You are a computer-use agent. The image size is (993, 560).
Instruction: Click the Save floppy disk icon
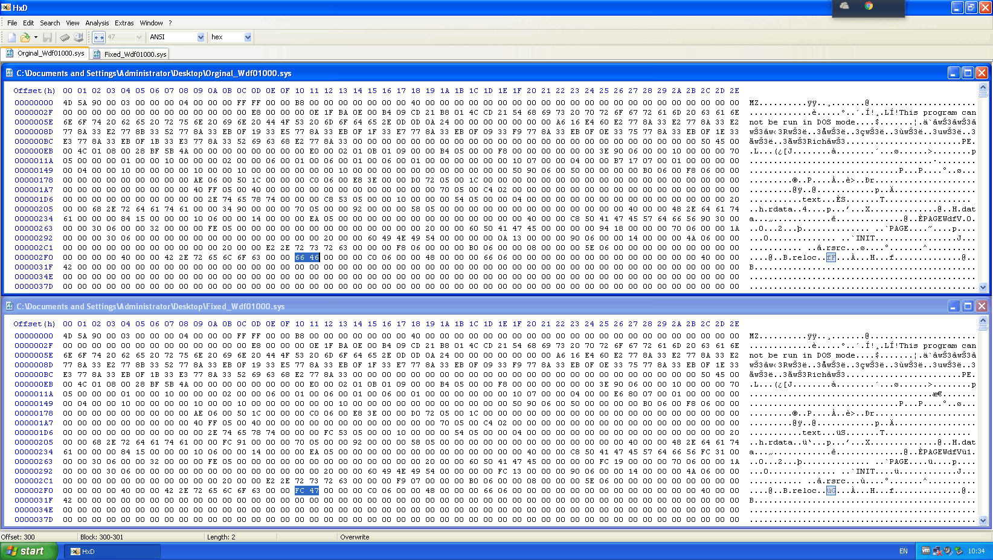coord(47,37)
